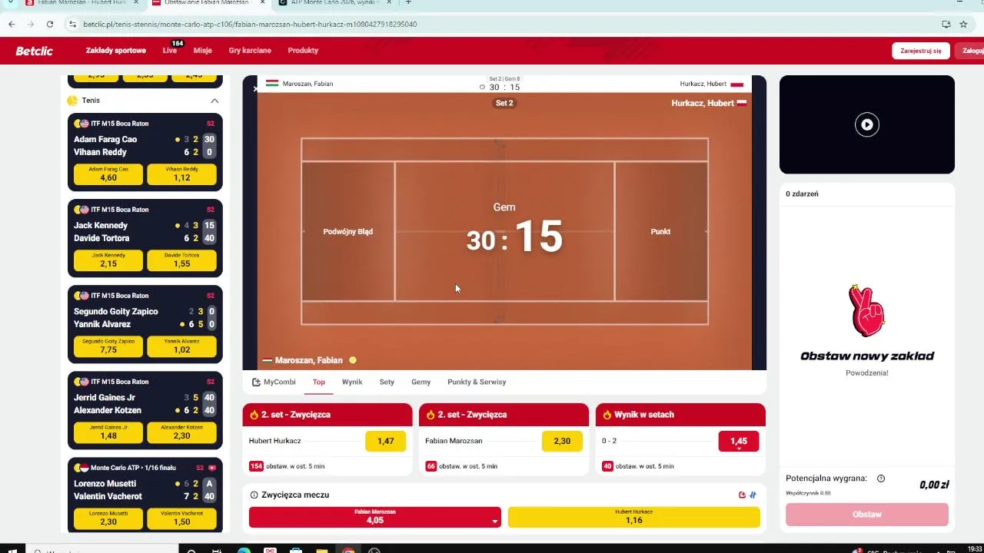Open the Misje menu item
Image resolution: width=984 pixels, height=553 pixels.
coord(202,51)
